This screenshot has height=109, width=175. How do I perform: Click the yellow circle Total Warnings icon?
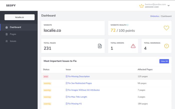tap(166, 46)
